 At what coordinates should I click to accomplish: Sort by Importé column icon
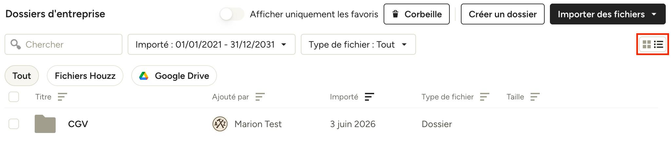369,97
